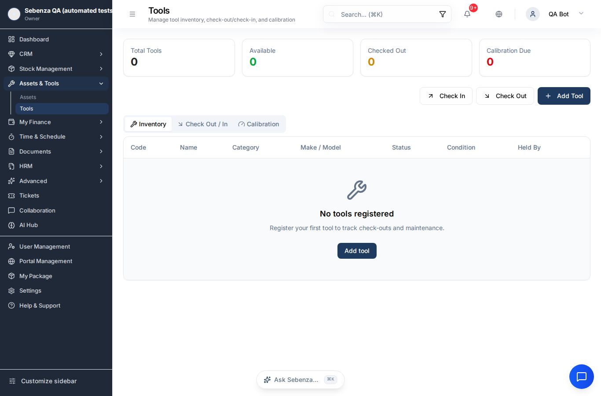Expand the Stock Management chevron
The width and height of the screenshot is (601, 396).
tap(101, 69)
